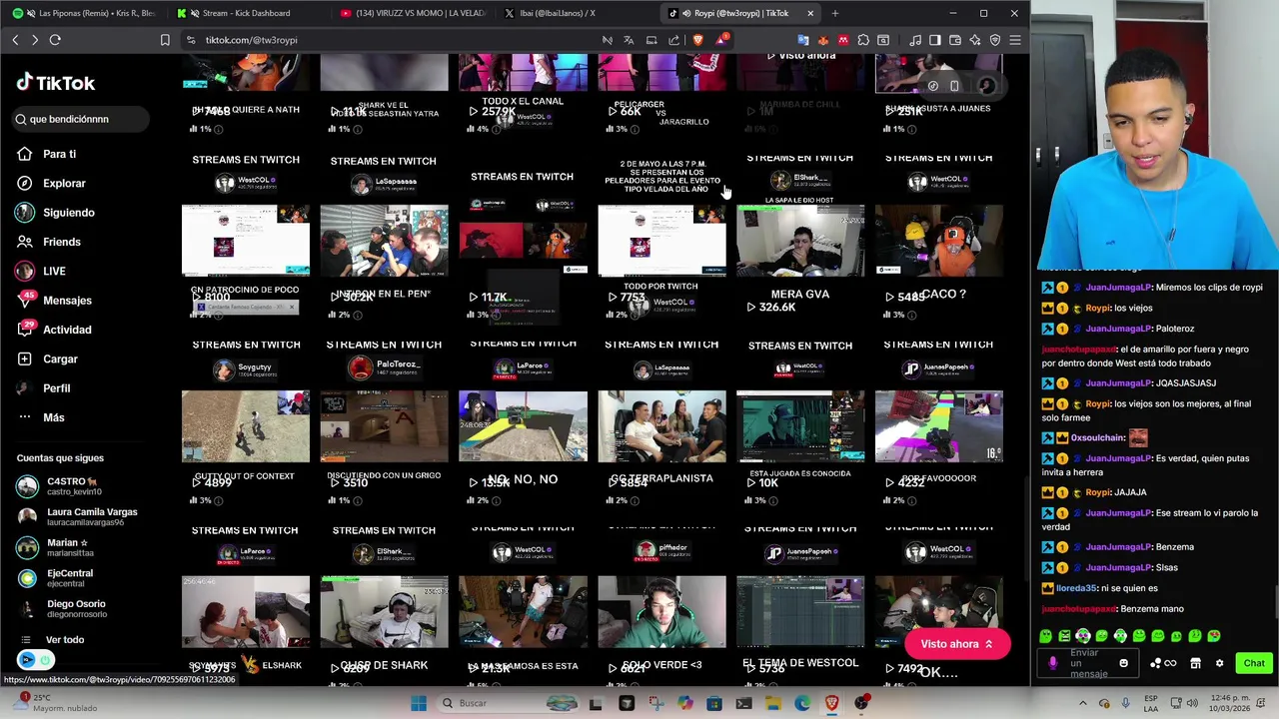Click the taskbar Buscar search box
Image resolution: width=1279 pixels, height=719 pixels.
[508, 703]
